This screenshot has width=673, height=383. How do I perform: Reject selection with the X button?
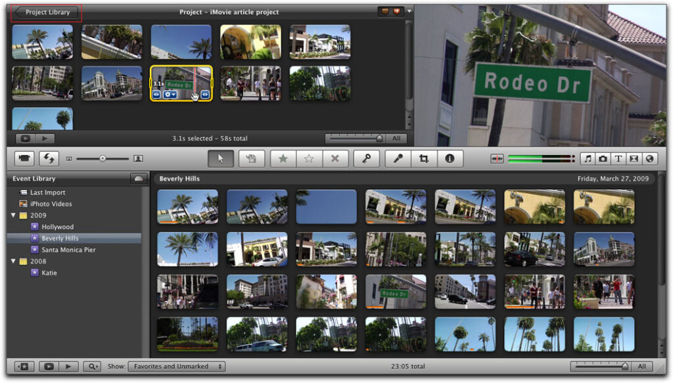(335, 158)
